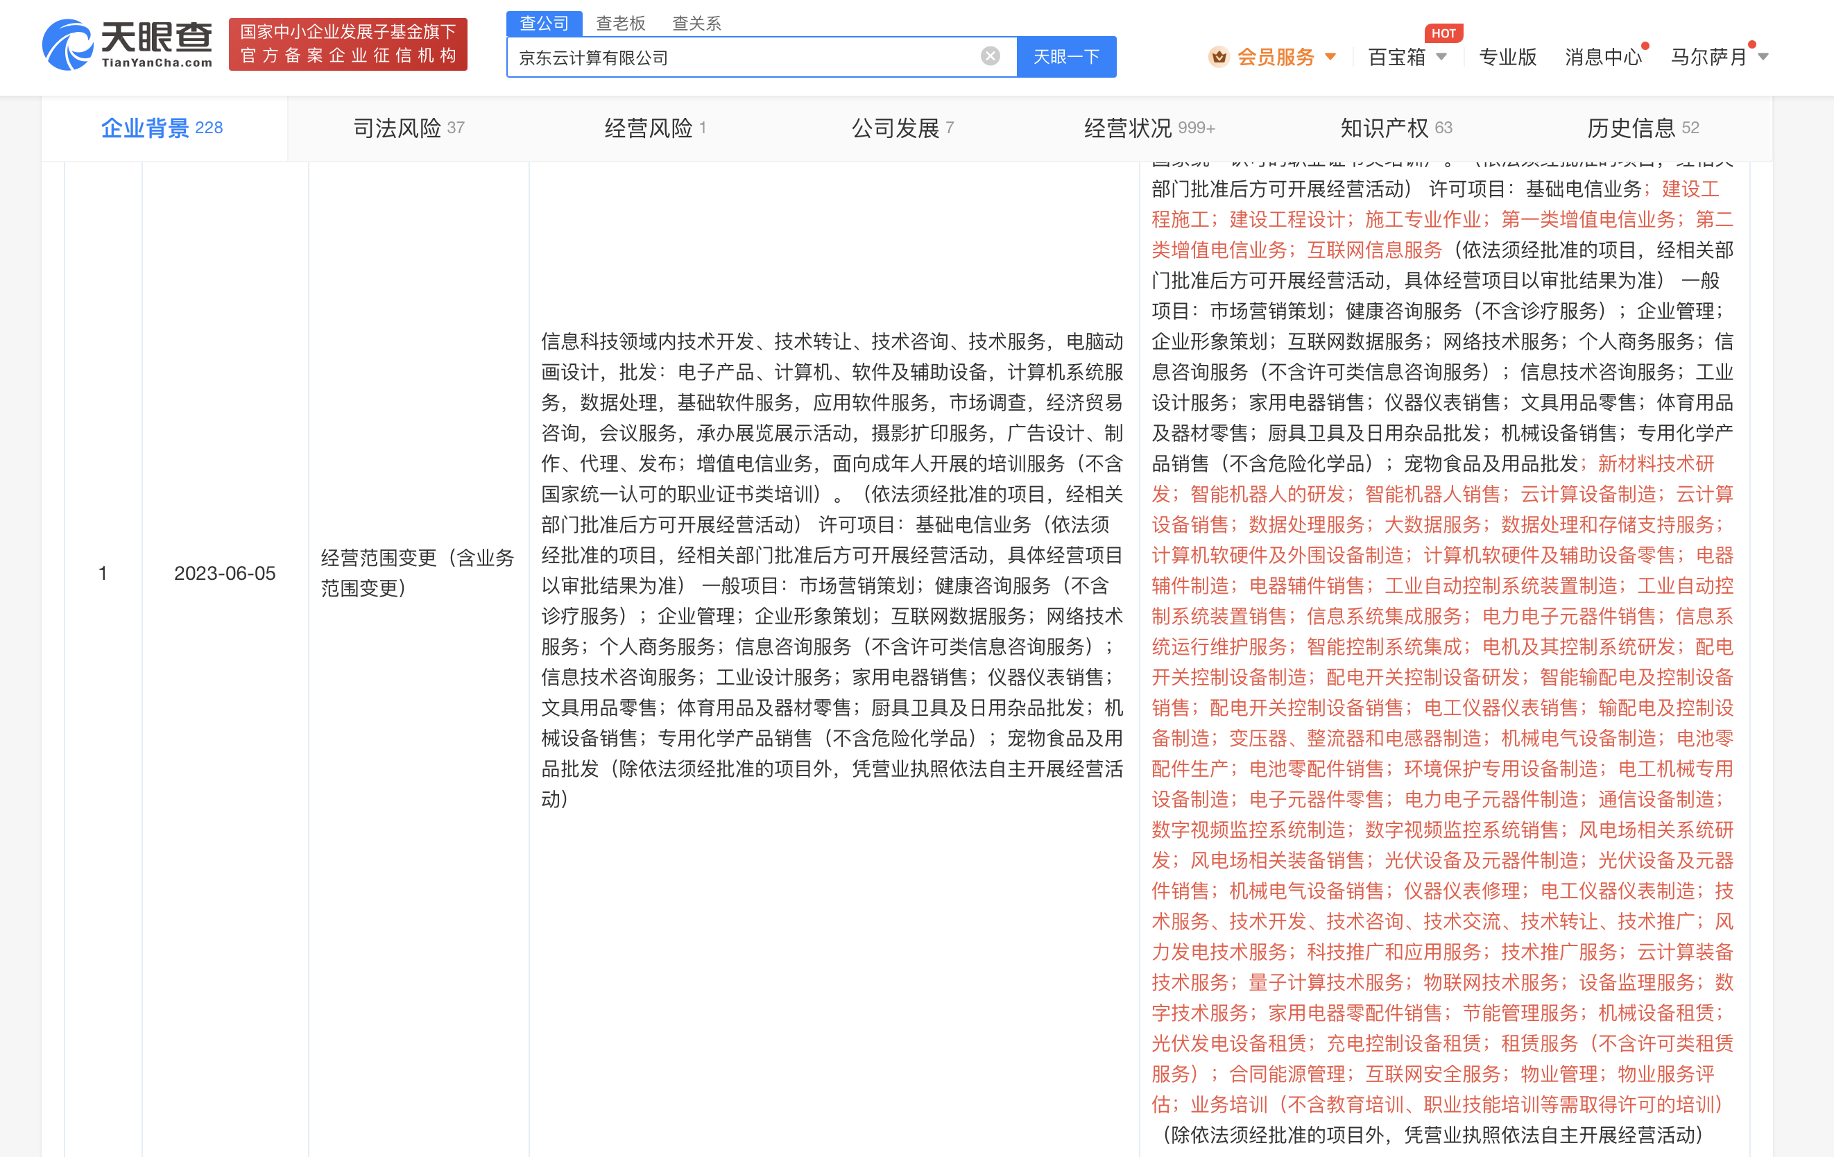The image size is (1834, 1157).
Task: Switch to the 司法风险 tab
Action: [409, 128]
